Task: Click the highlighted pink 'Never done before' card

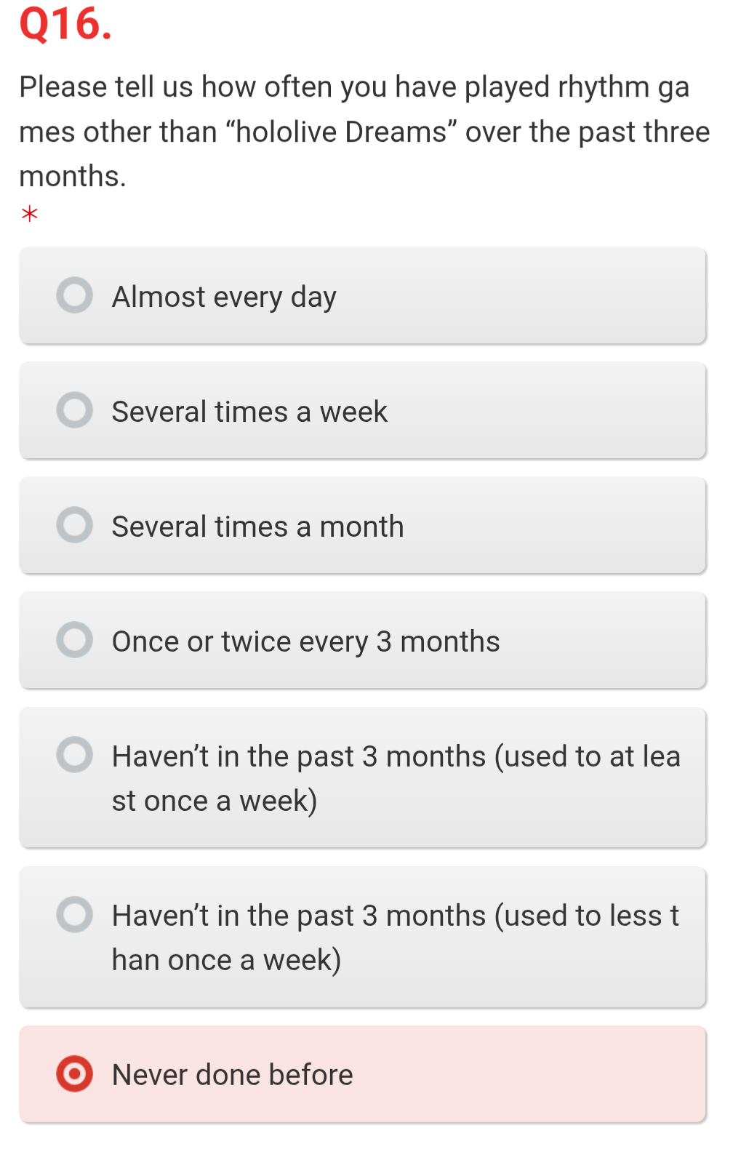Action: click(362, 1074)
